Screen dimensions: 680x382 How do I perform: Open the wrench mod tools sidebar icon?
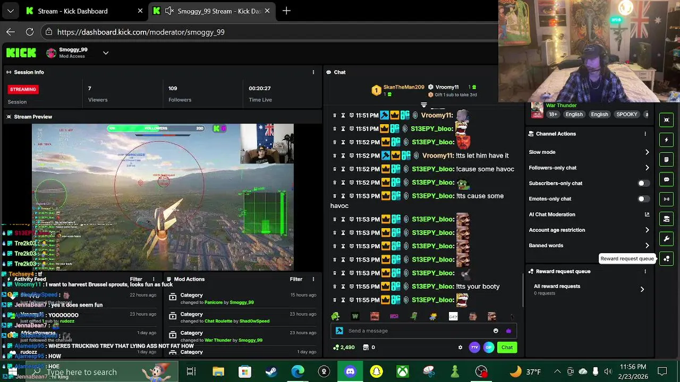[667, 239]
